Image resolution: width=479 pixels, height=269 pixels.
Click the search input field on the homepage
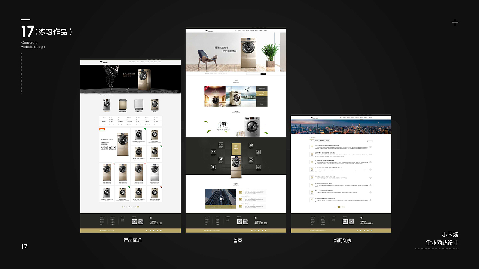pyautogui.click(x=253, y=74)
